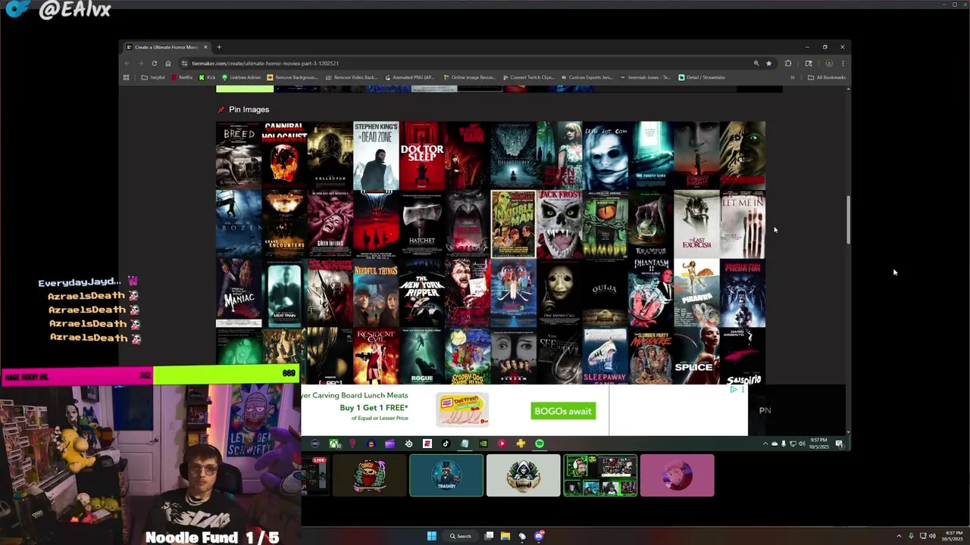Bookmark page with the star icon
Image resolution: width=970 pixels, height=545 pixels.
coord(768,64)
